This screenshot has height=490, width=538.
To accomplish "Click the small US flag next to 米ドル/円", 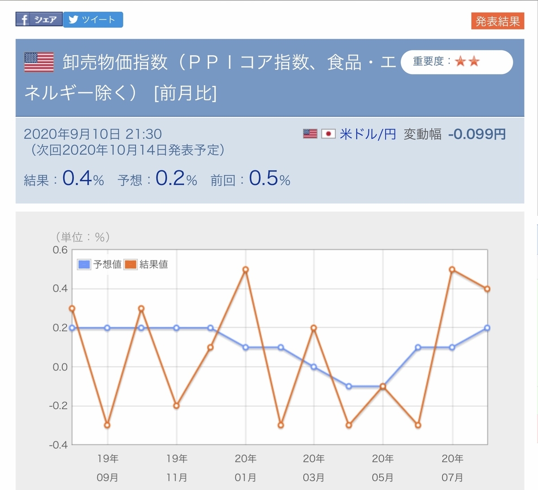I will 310,134.
